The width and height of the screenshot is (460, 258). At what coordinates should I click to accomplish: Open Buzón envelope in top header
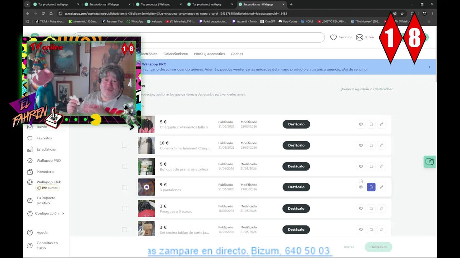click(x=365, y=37)
